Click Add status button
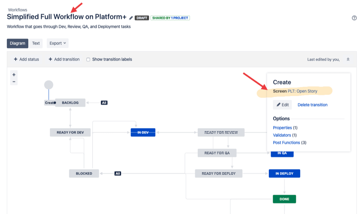 27,59
